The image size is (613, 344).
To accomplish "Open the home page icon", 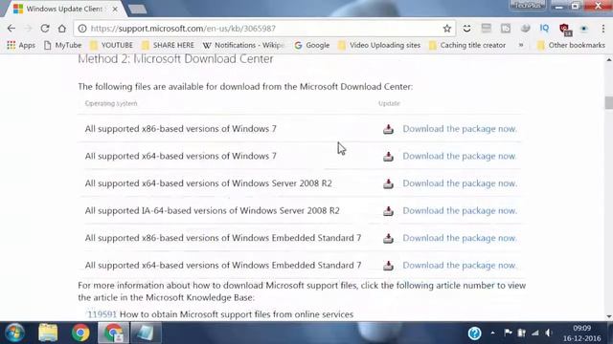I will click(61, 28).
